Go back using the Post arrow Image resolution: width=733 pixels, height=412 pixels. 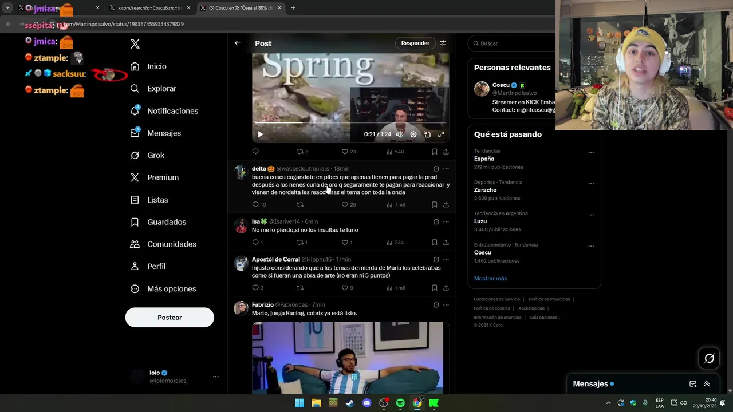click(x=237, y=43)
